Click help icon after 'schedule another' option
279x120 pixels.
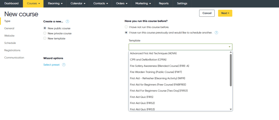click(x=216, y=32)
